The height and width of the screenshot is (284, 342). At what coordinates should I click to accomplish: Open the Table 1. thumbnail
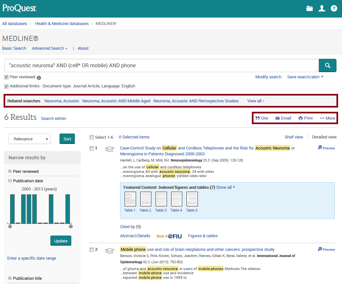130,199
